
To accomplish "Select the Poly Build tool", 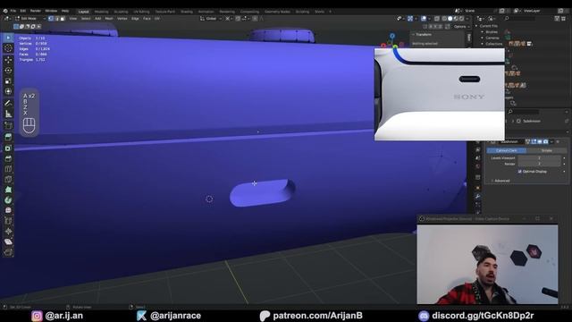I will pyautogui.click(x=8, y=190).
